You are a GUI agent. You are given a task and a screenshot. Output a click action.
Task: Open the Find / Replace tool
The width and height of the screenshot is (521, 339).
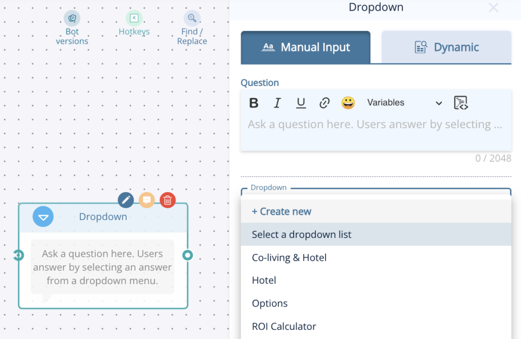[x=192, y=25]
